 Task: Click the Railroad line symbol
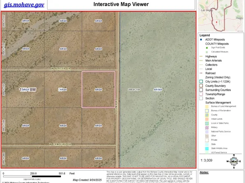coord(201,73)
